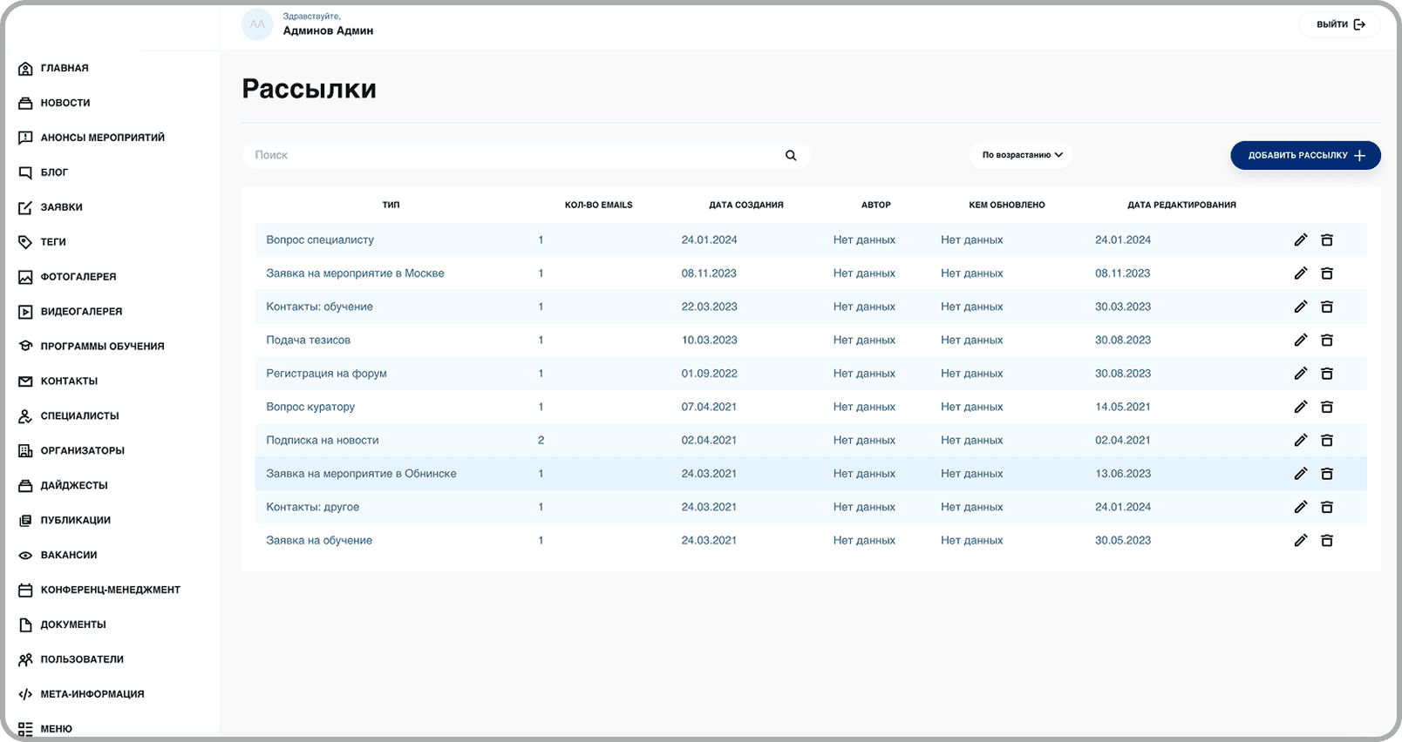Open Конференц-менеджмент sidebar item
This screenshot has width=1402, height=742.
110,590
